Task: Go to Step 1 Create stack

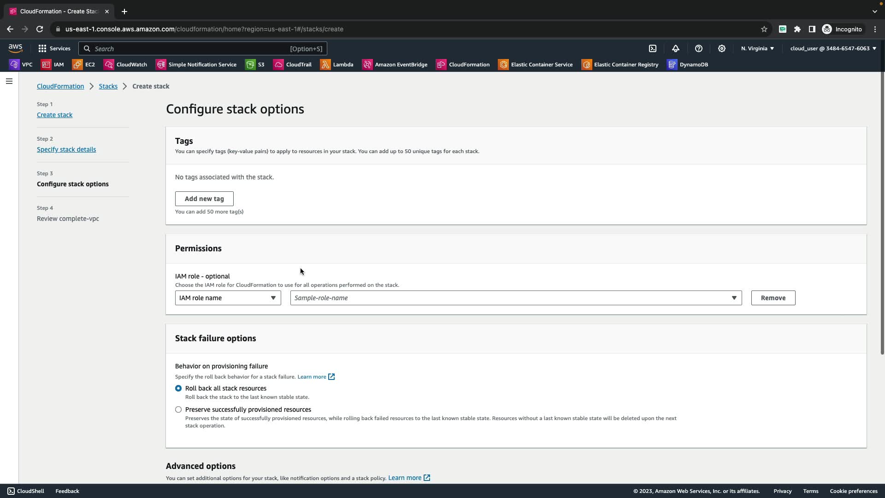Action: point(54,115)
